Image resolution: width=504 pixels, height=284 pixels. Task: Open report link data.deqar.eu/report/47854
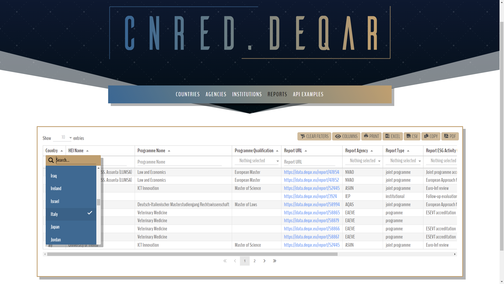(x=311, y=172)
